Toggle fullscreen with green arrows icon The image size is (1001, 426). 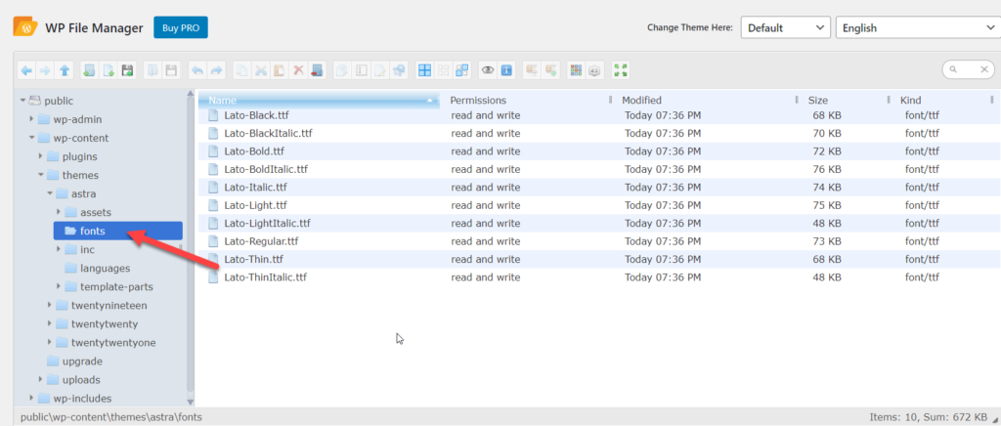coord(621,70)
